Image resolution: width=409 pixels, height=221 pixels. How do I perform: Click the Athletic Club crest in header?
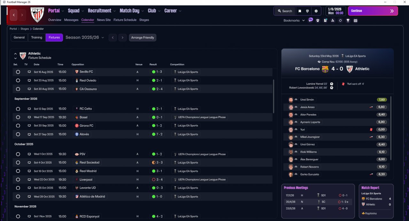point(37,14)
